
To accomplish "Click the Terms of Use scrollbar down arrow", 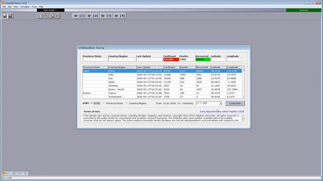I will point(243,121).
